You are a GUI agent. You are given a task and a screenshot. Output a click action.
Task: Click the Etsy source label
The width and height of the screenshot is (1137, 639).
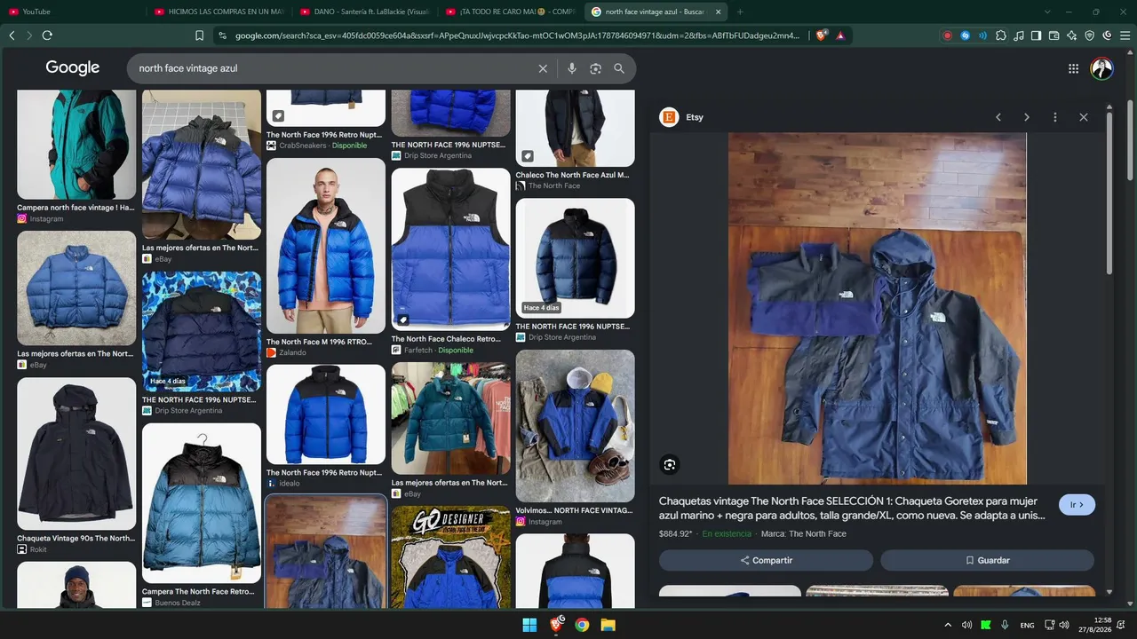tap(695, 117)
